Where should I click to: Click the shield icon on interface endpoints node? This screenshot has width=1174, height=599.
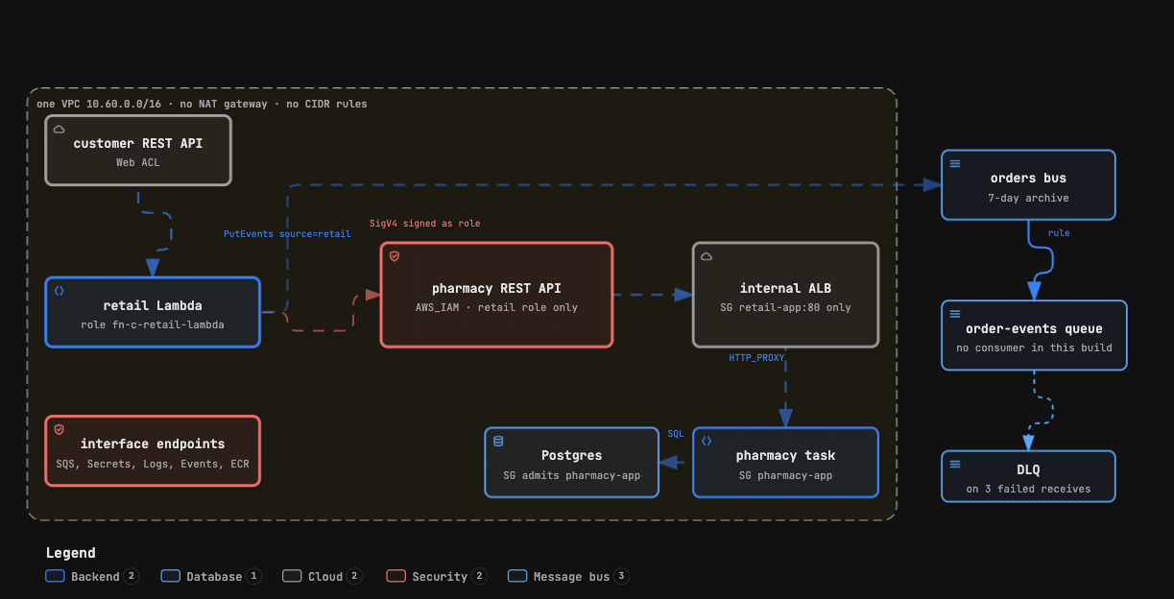point(59,429)
